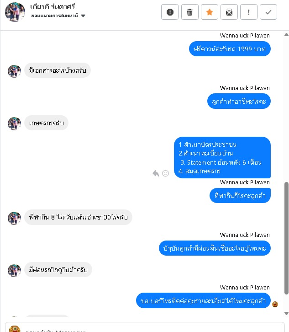
Task: Click sender avatar next to เกษตรกรครับ message
Action: pyautogui.click(x=14, y=123)
